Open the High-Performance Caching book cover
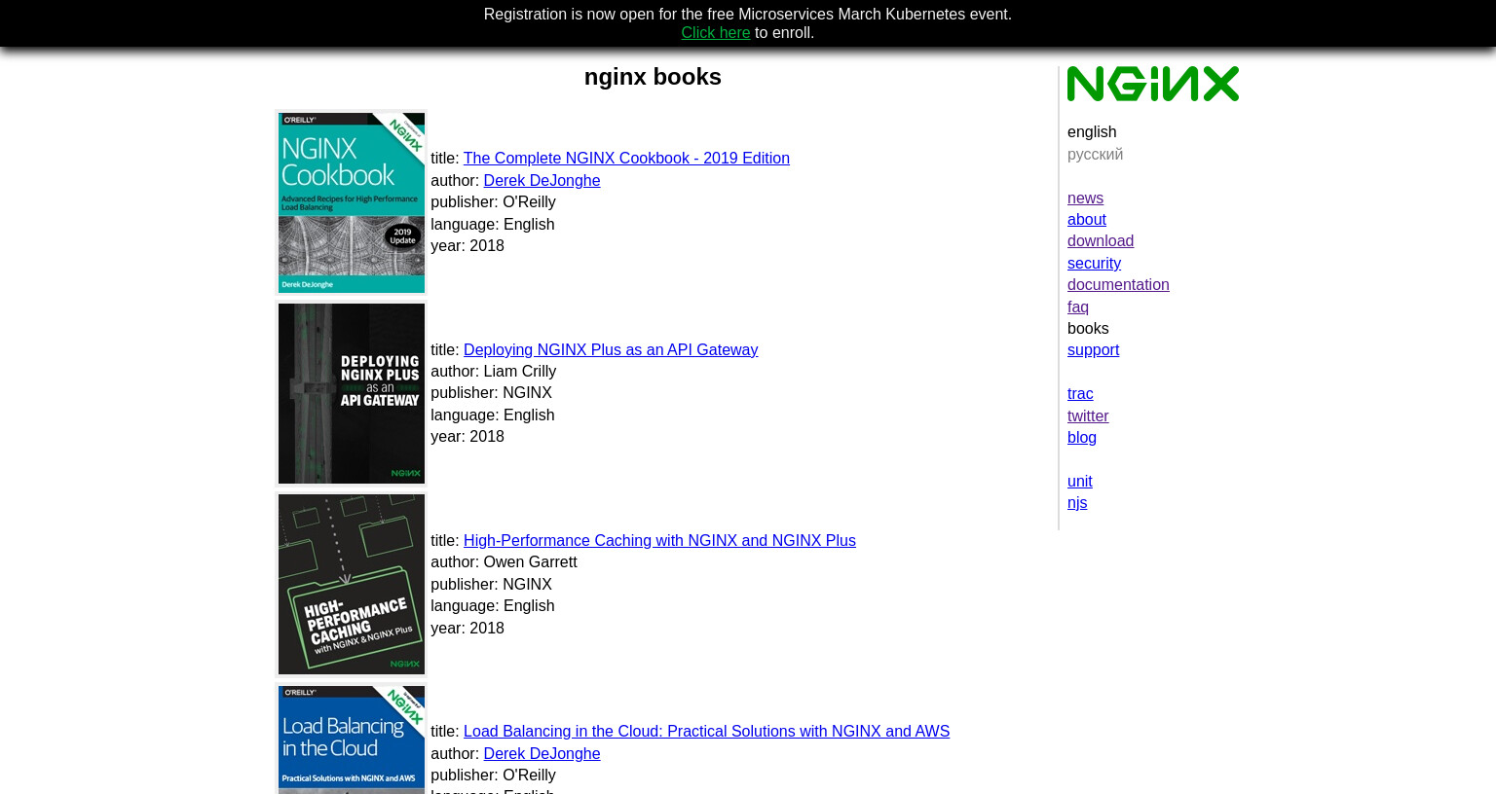 pyautogui.click(x=352, y=584)
